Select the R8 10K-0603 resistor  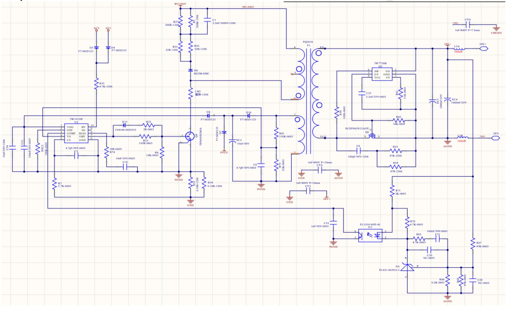click(x=162, y=152)
